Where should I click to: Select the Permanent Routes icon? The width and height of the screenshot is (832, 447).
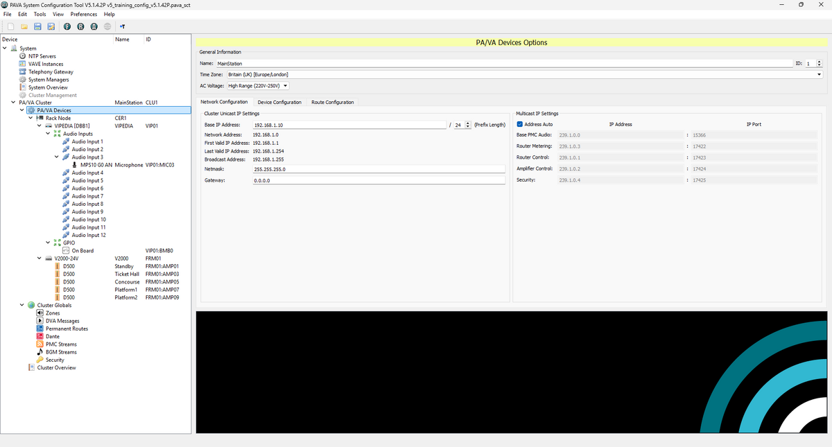pos(40,328)
